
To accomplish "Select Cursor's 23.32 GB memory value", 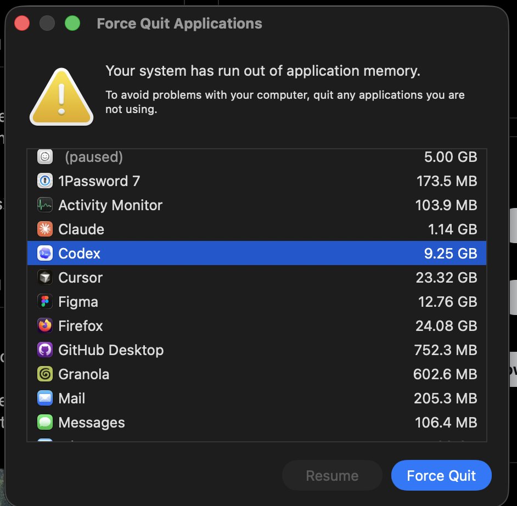I will click(x=446, y=278).
